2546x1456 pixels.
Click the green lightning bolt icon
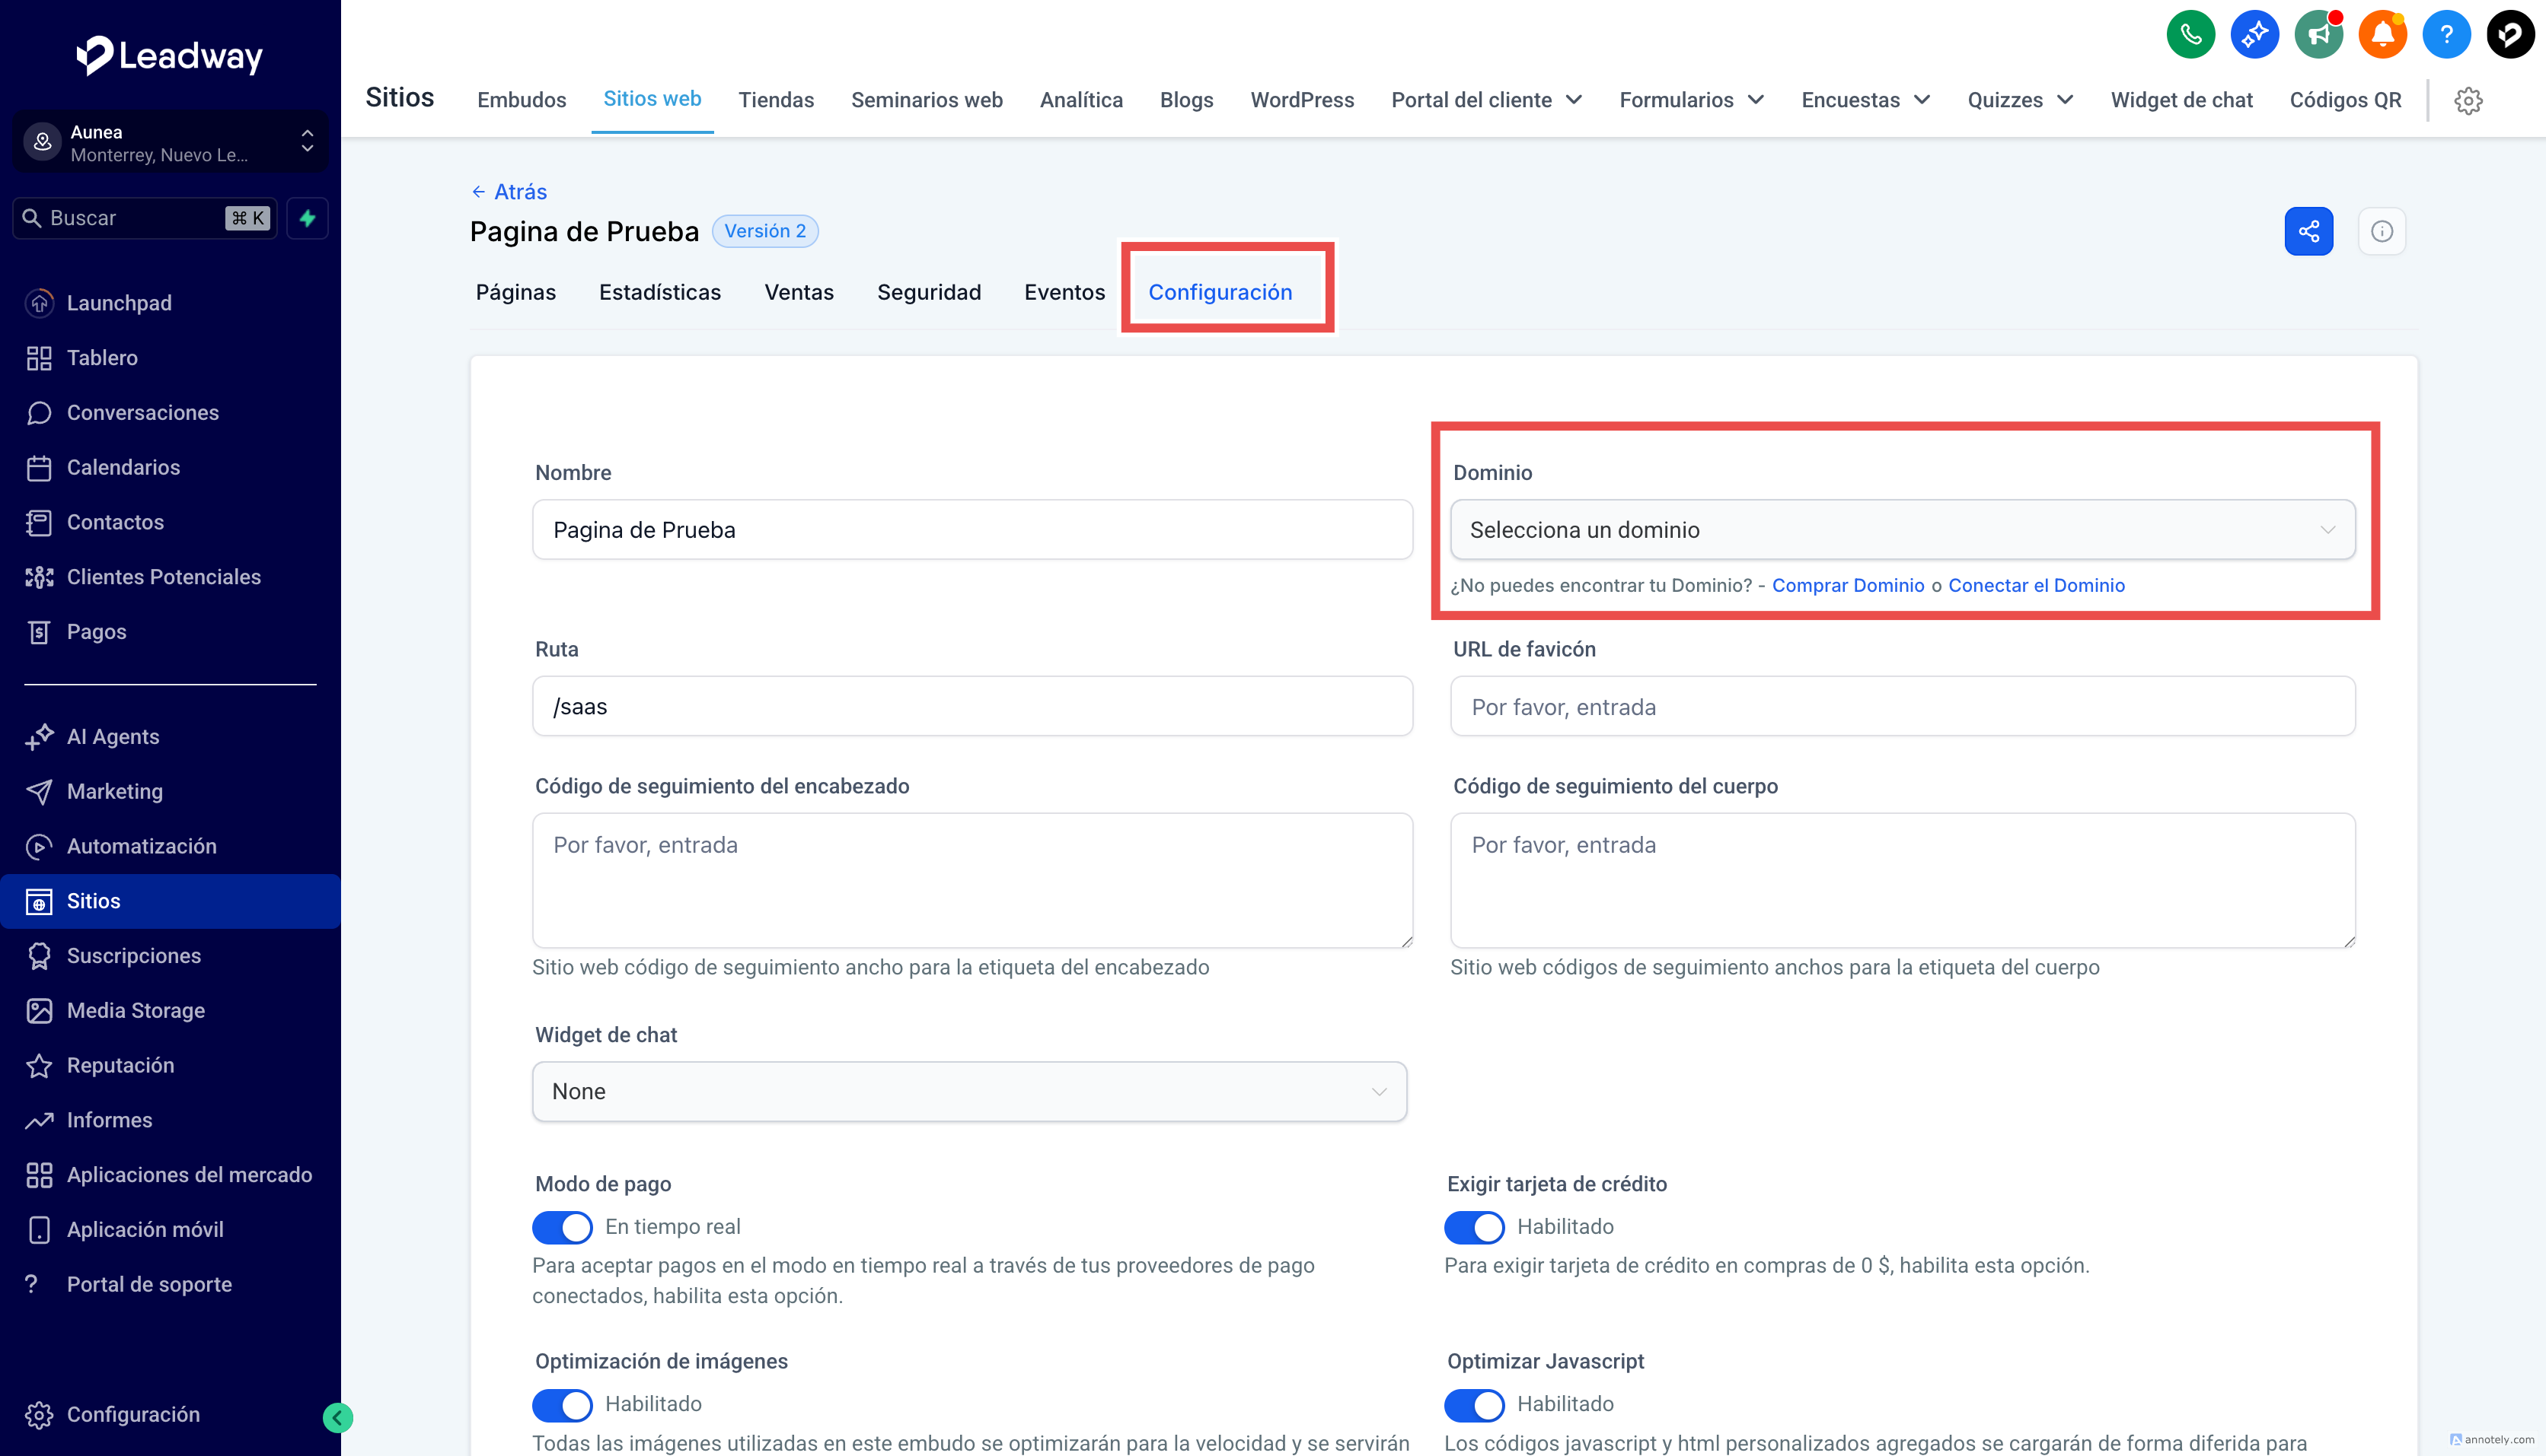coord(308,218)
